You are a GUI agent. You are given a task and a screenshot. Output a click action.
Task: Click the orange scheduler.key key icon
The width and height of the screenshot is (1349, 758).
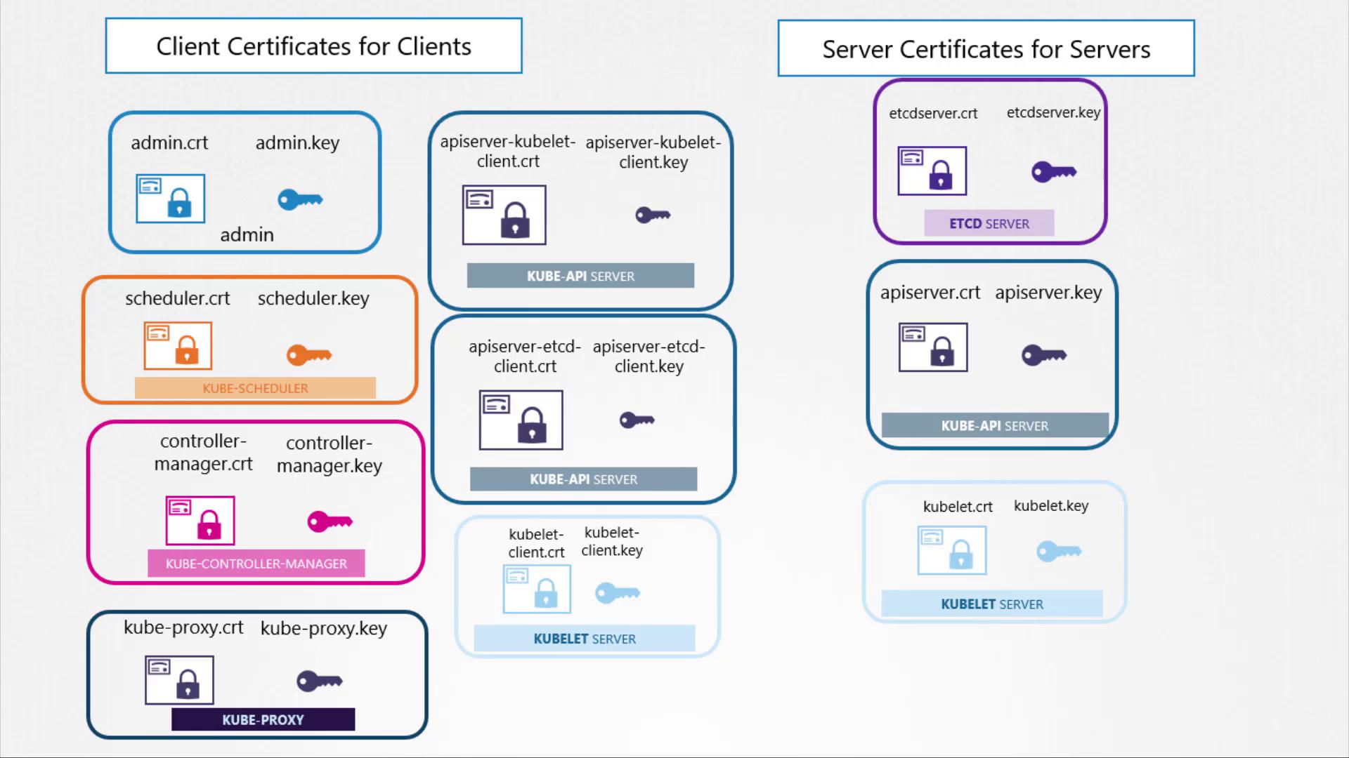pos(309,355)
